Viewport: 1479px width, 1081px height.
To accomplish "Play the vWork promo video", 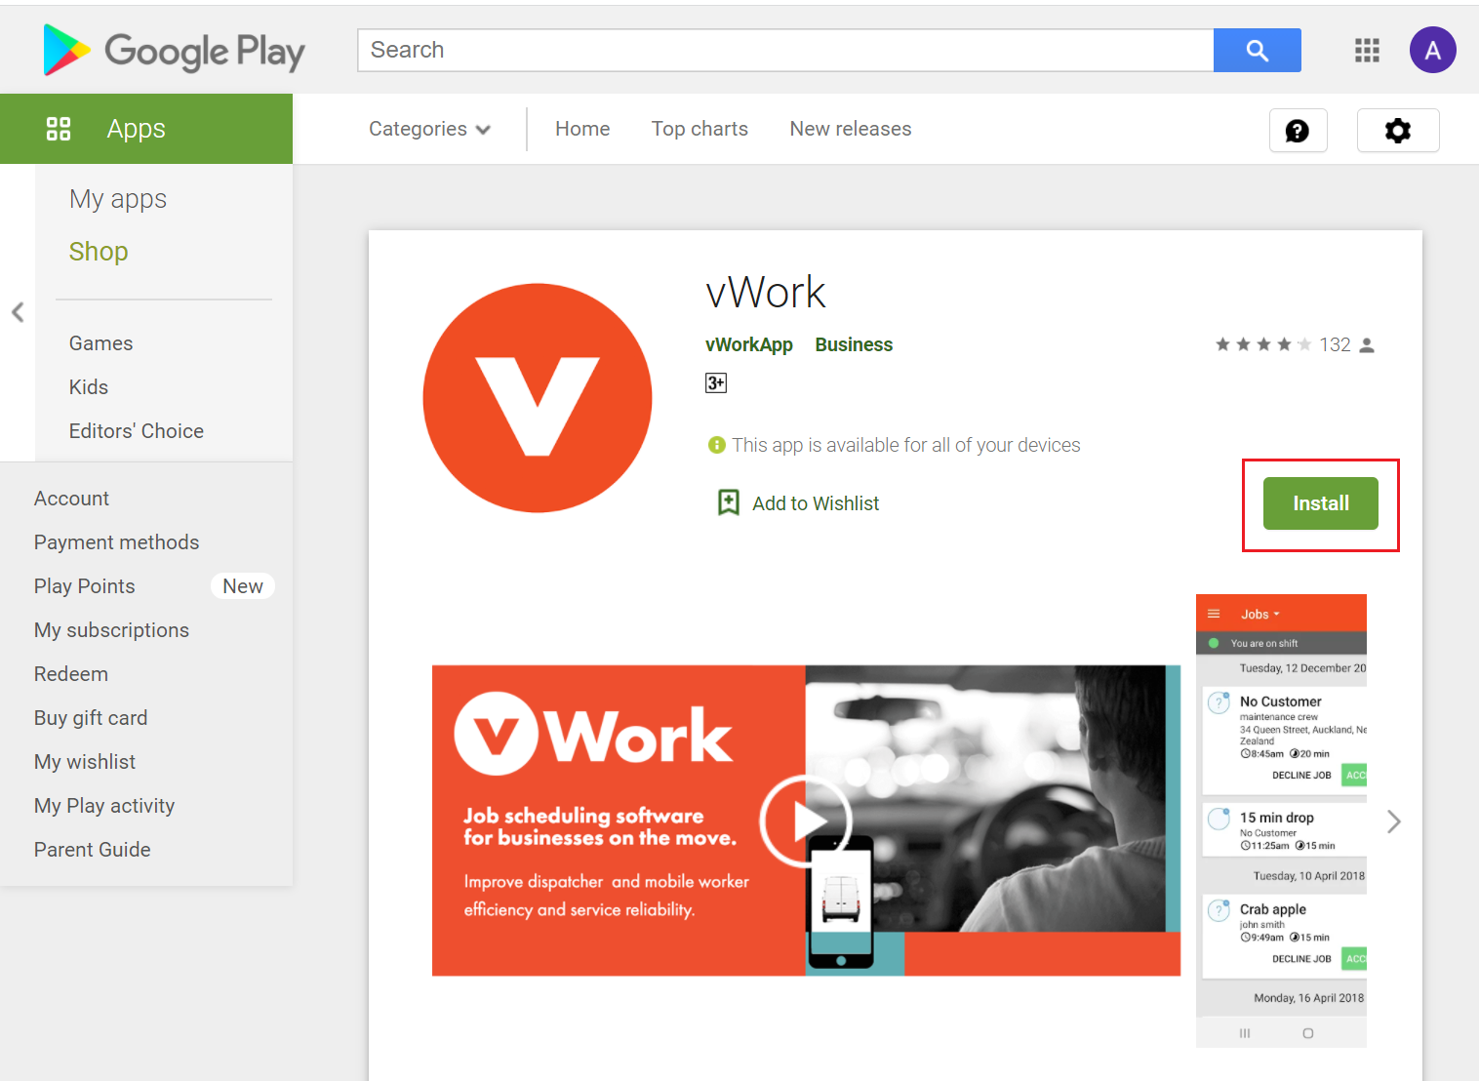I will pyautogui.click(x=806, y=821).
